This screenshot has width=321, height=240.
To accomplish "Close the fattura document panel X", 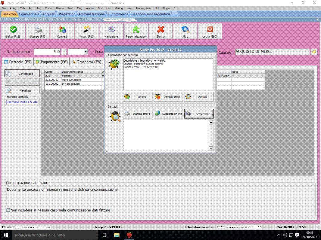I will [x=317, y=20].
